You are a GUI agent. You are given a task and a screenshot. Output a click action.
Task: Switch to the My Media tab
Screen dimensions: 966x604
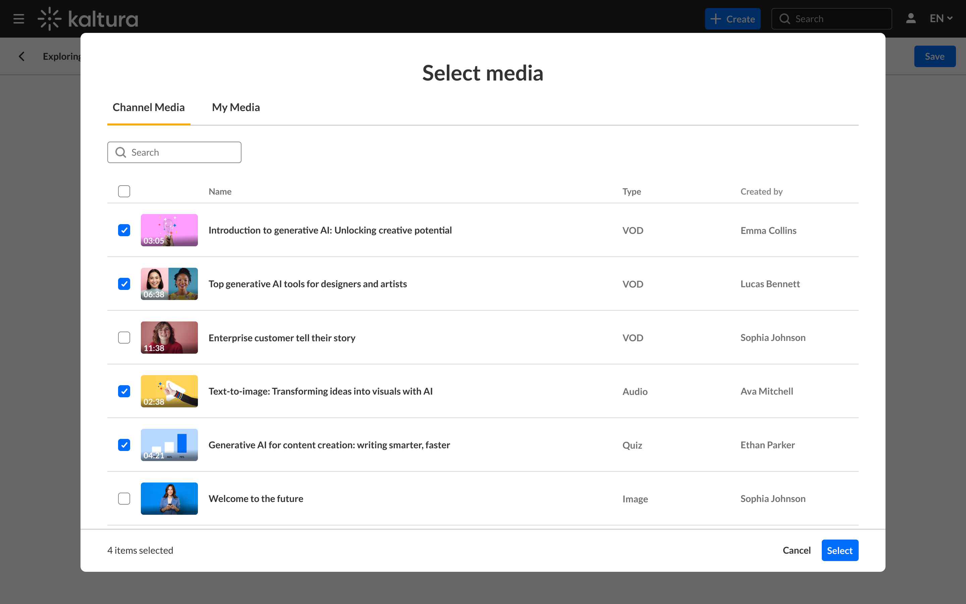235,107
